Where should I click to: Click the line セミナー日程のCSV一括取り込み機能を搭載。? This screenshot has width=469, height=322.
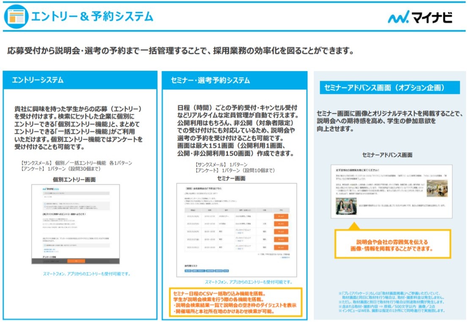tap(219, 294)
